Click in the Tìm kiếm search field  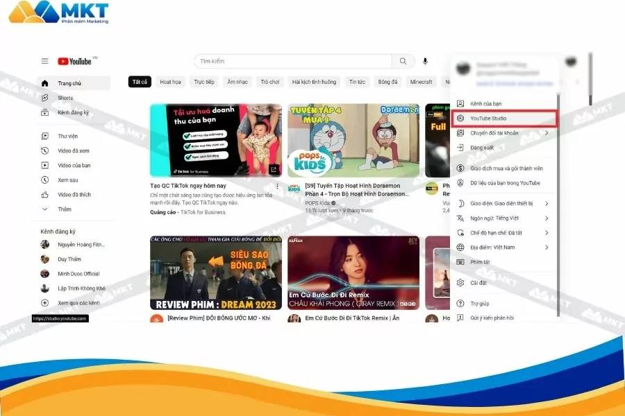(293, 61)
